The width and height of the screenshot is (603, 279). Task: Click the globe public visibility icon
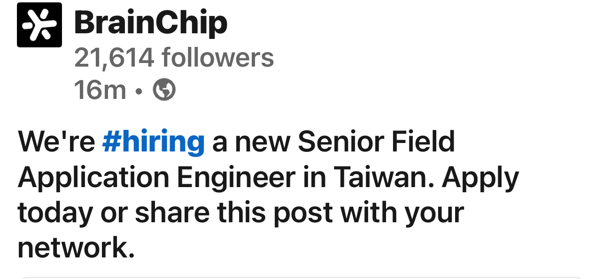coord(164,89)
